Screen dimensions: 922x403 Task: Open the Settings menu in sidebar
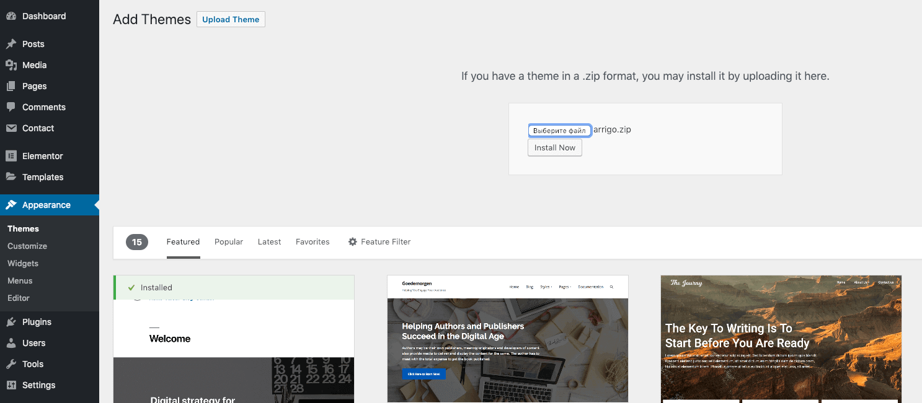38,385
